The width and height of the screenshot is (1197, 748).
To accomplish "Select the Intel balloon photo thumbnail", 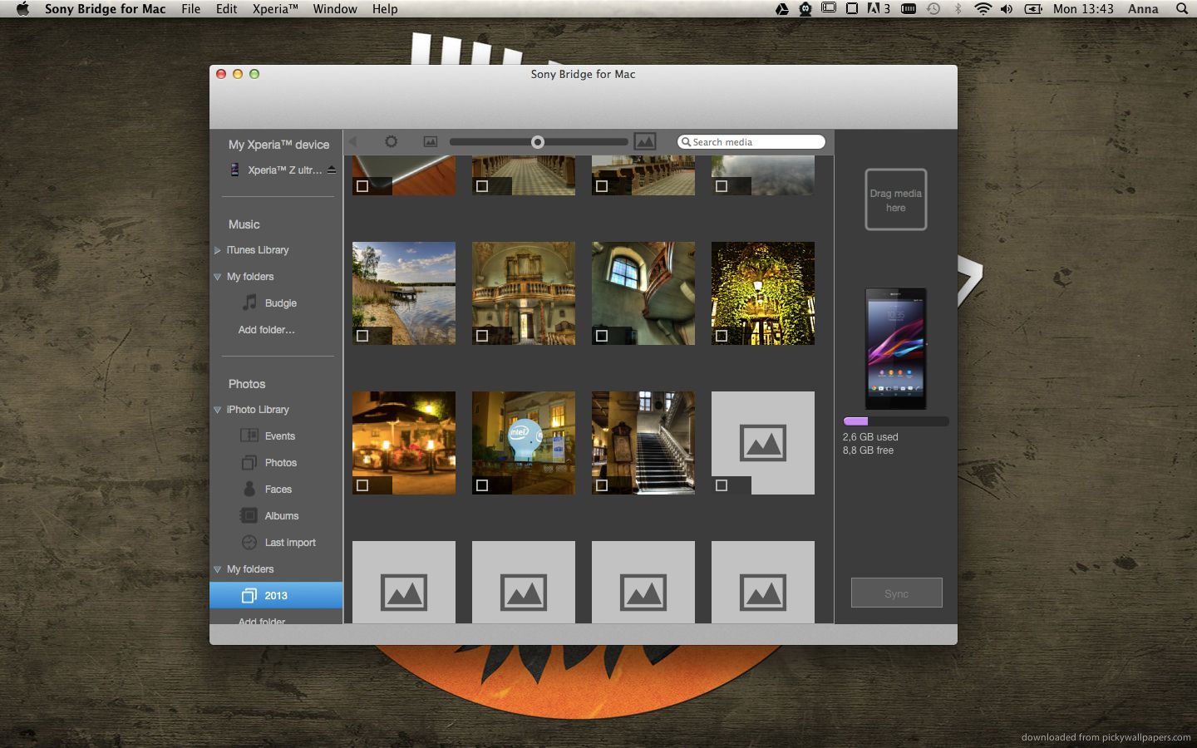I will click(524, 443).
